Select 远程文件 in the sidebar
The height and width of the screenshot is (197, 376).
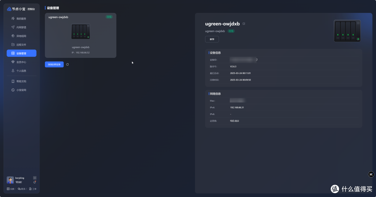[x=21, y=45]
